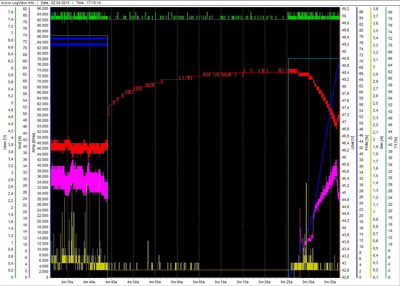Click the 4m 40s time axis label
The width and height of the screenshot is (400, 286).
coord(89,282)
